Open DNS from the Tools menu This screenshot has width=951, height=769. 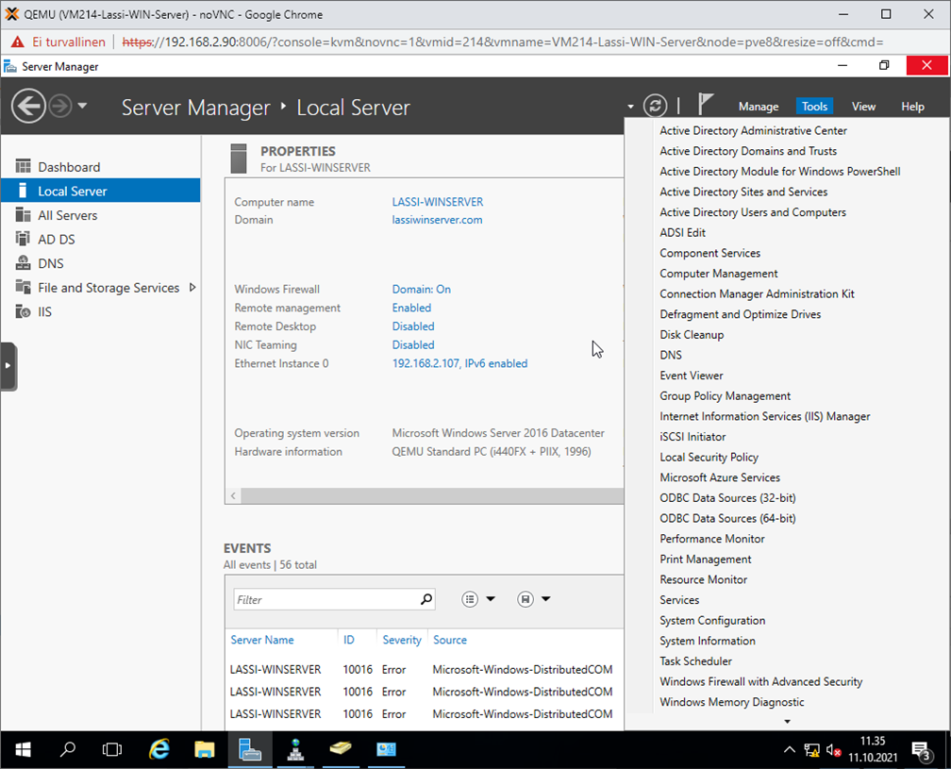coord(670,356)
